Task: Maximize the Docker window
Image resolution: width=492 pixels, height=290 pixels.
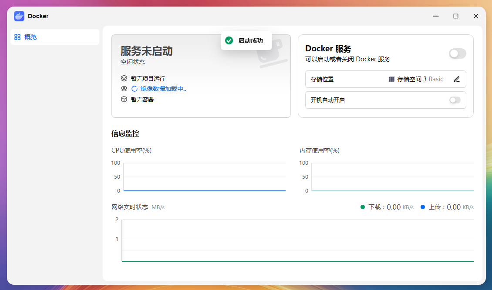Action: [456, 16]
